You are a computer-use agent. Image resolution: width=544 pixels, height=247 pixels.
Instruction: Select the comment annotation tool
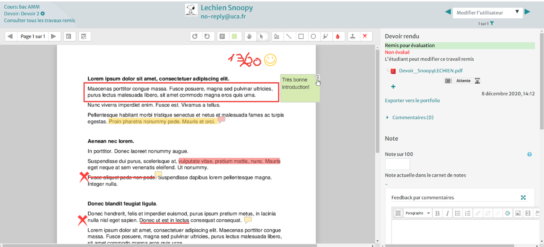point(222,36)
